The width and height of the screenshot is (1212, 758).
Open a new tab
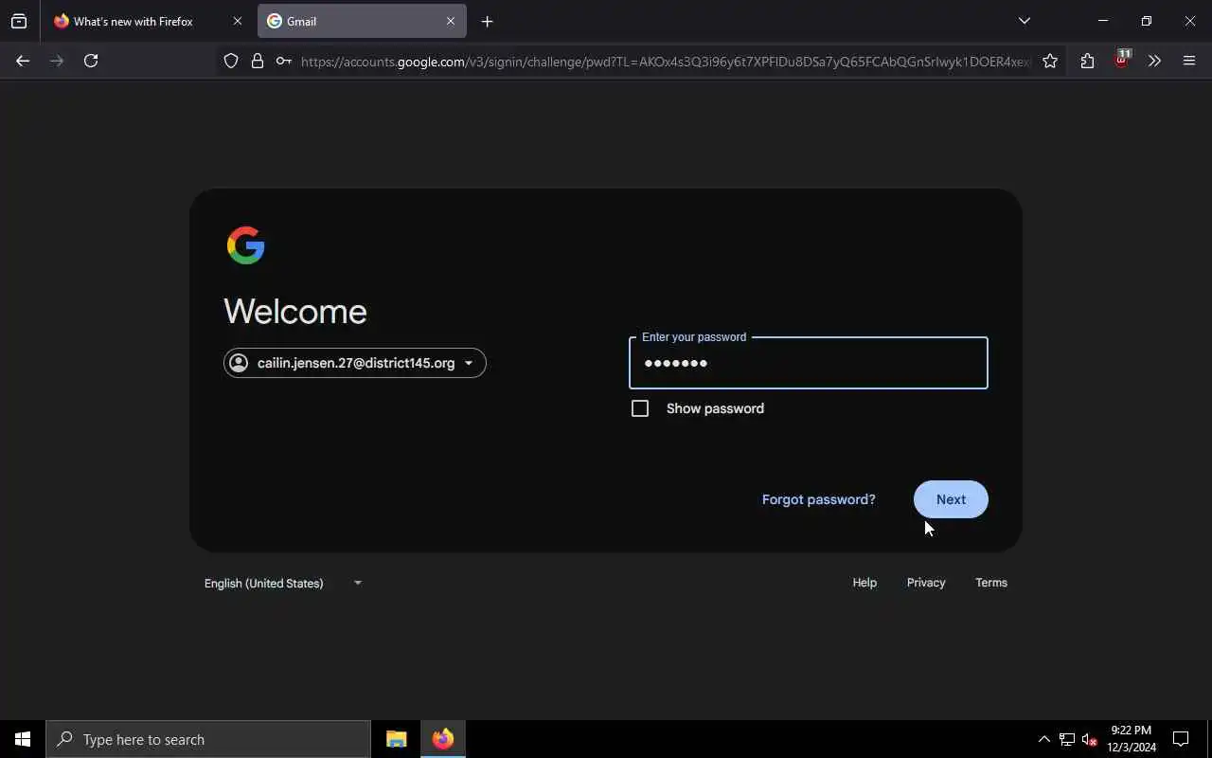point(488,21)
